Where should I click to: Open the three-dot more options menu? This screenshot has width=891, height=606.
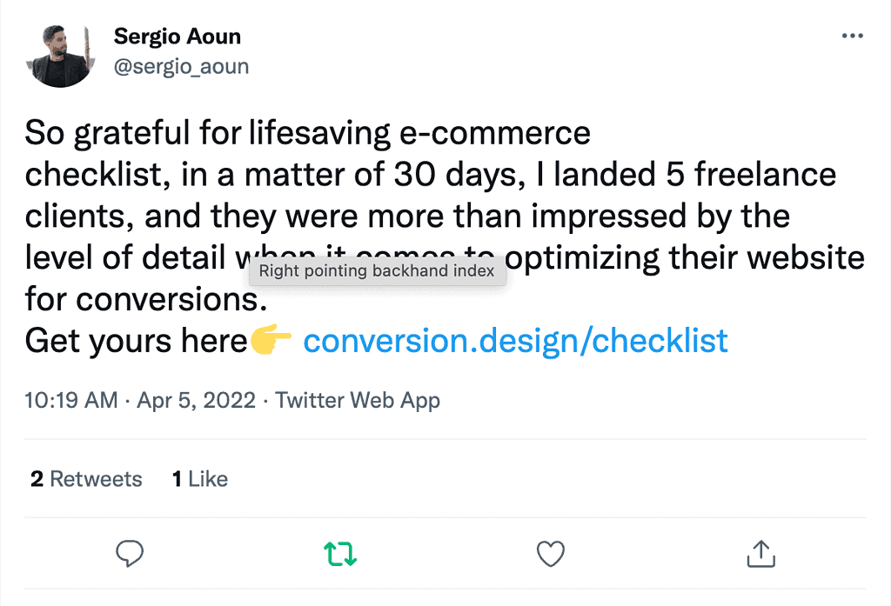(851, 37)
